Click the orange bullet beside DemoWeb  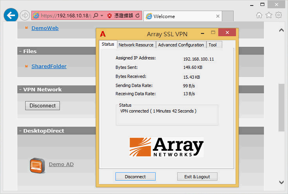point(26,28)
